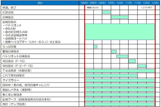Select the 1030 time header
Image resolution: width=161 pixels, height=107 pixels.
(x=120, y=3)
